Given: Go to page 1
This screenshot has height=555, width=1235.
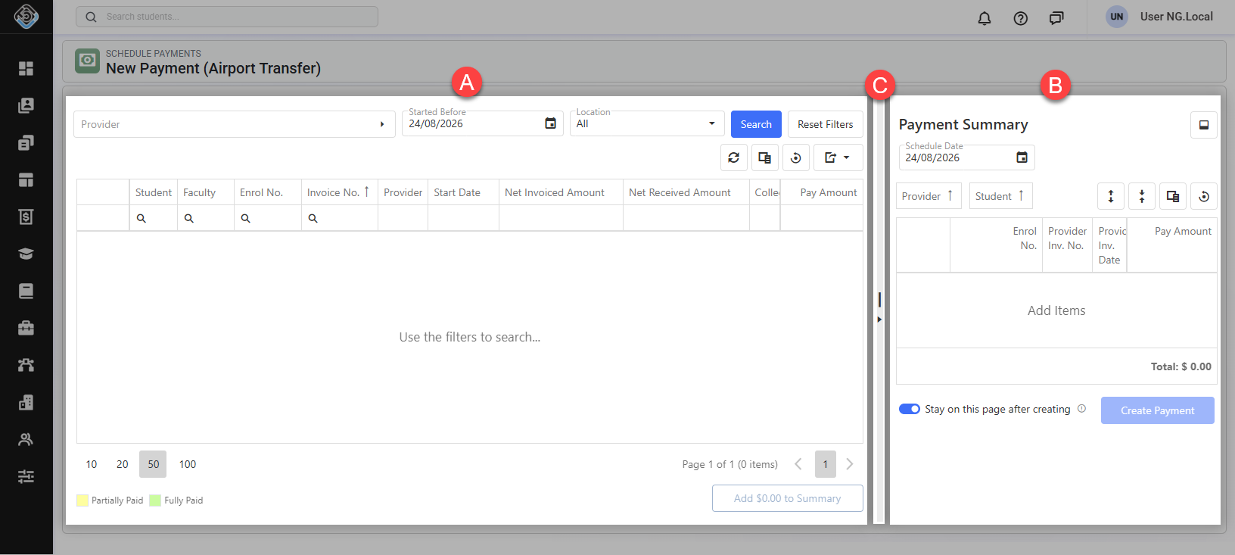Looking at the screenshot, I should 826,464.
